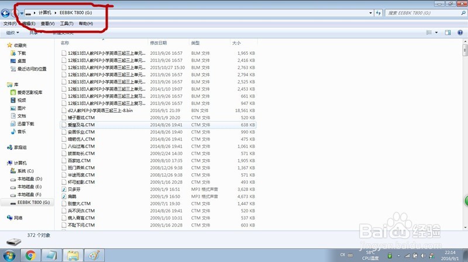
Task: Open the view options dropdown arrow
Action: (436, 33)
